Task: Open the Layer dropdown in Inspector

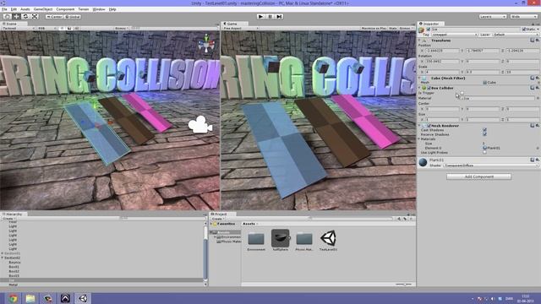Action: click(516, 35)
